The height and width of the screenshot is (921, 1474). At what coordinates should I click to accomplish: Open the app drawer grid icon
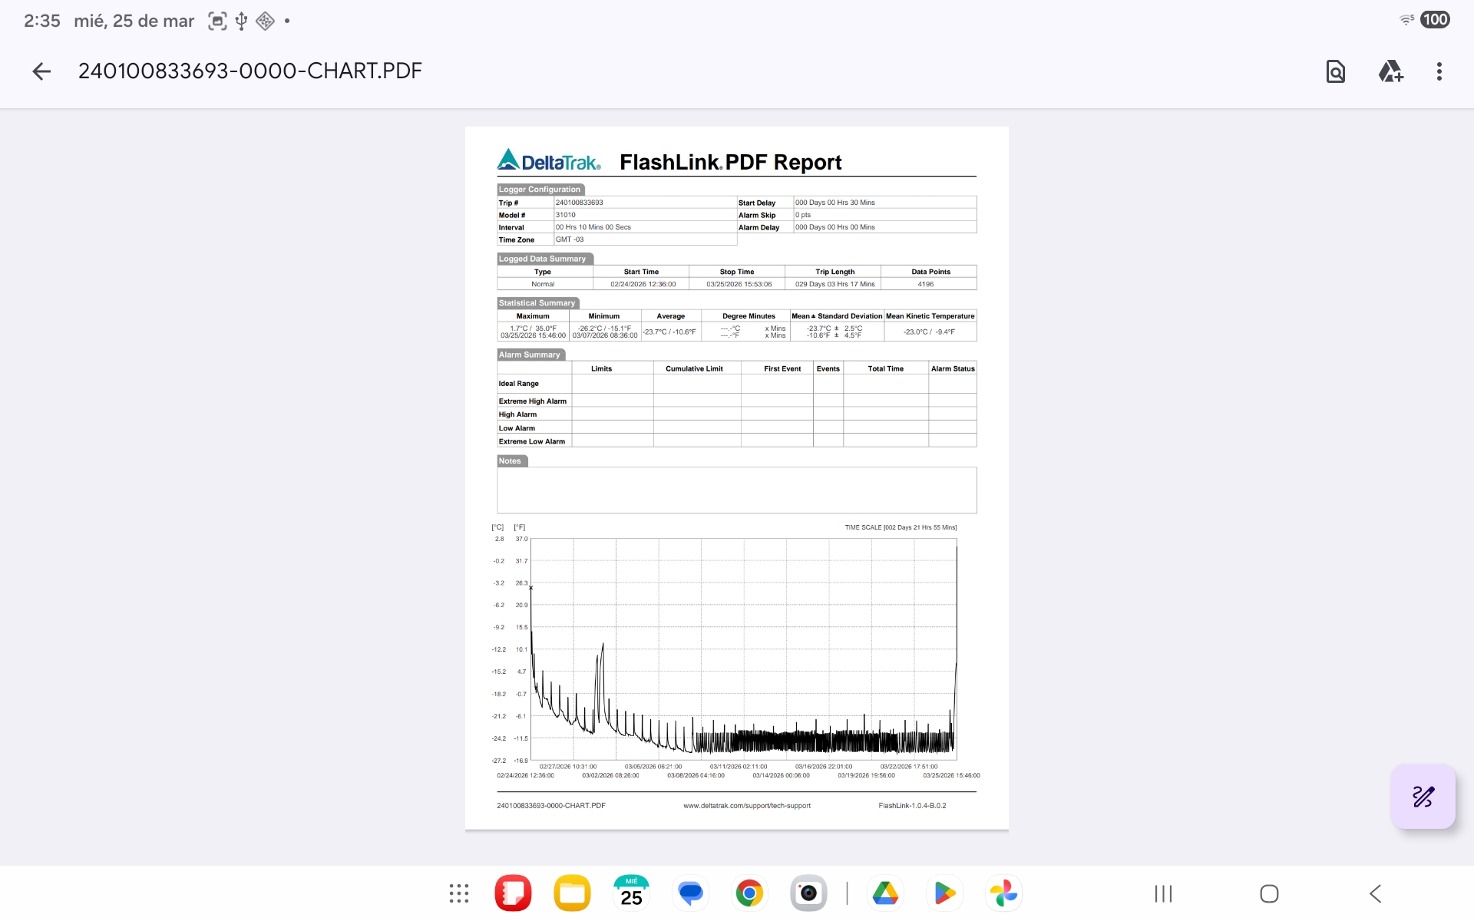(x=459, y=893)
